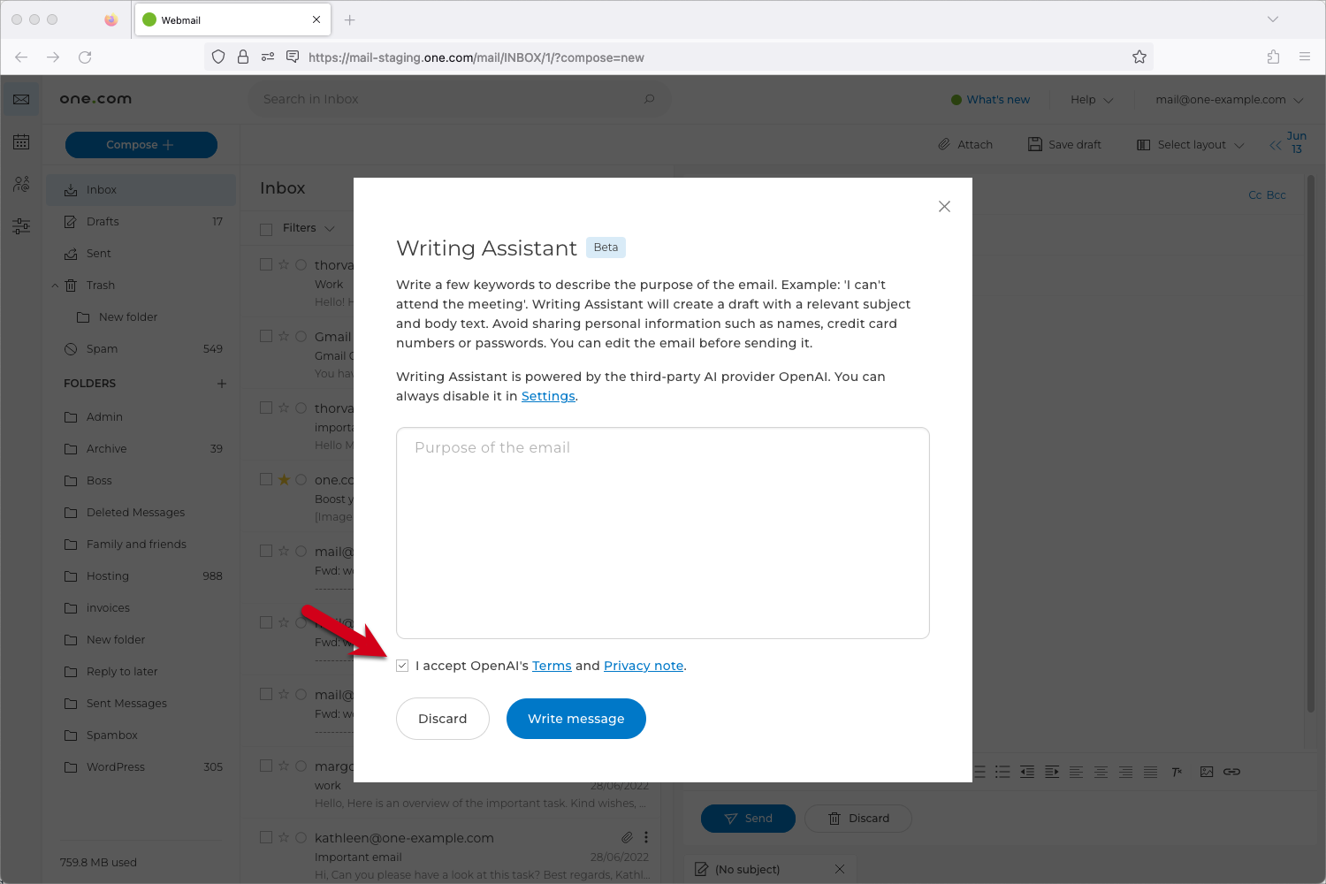
Task: Click the browser address bar URL
Action: point(476,57)
